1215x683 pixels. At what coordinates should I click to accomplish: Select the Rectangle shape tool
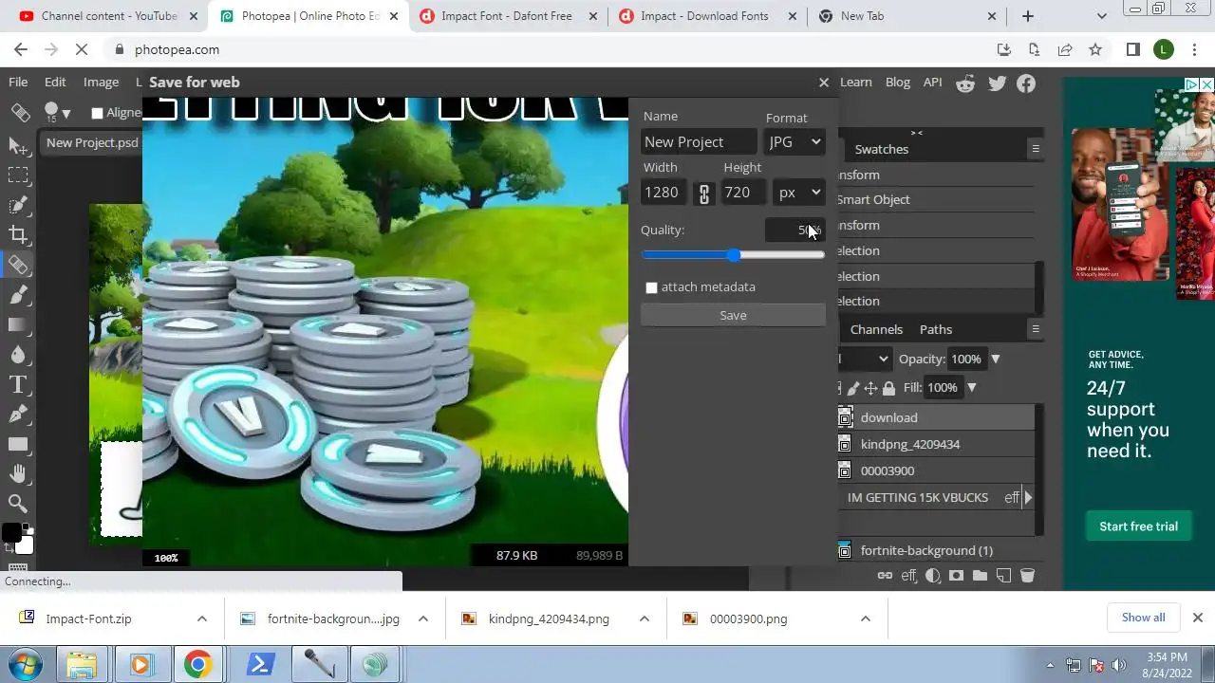[x=17, y=444]
